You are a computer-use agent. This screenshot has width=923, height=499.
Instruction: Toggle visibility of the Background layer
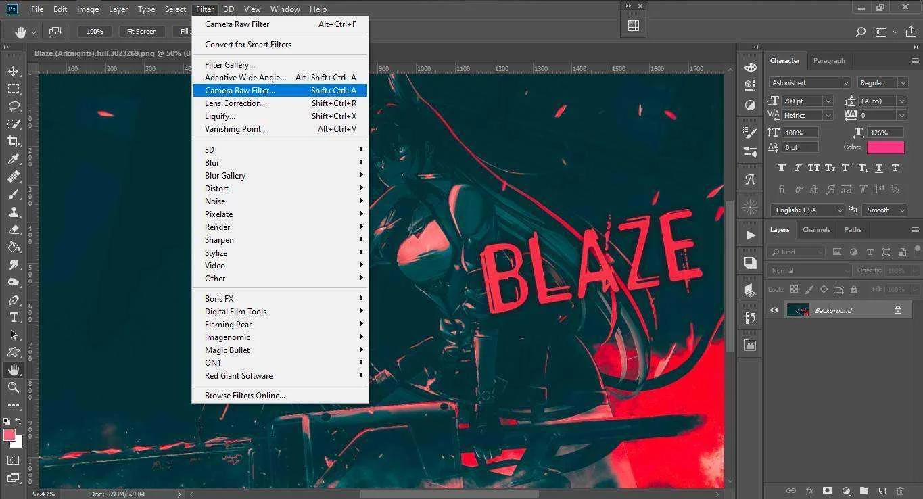775,310
